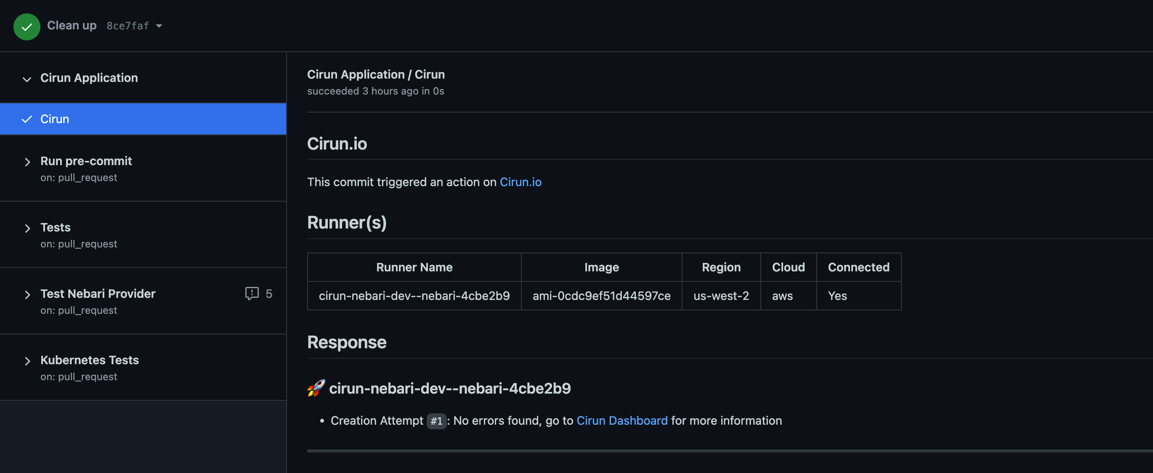Click the Region column header
1153x473 pixels.
pyautogui.click(x=721, y=267)
